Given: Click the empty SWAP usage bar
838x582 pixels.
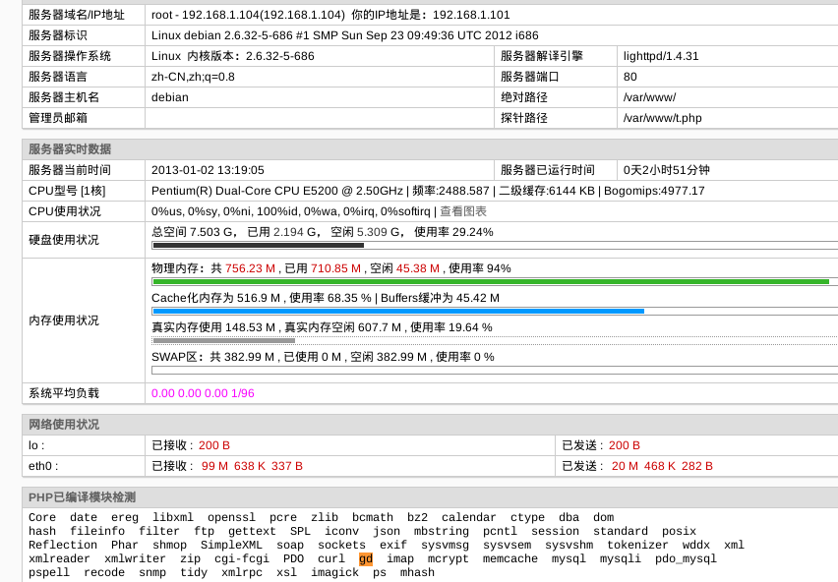Looking at the screenshot, I should [495, 370].
